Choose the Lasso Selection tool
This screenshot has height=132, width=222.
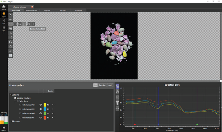pyautogui.click(x=28, y=23)
